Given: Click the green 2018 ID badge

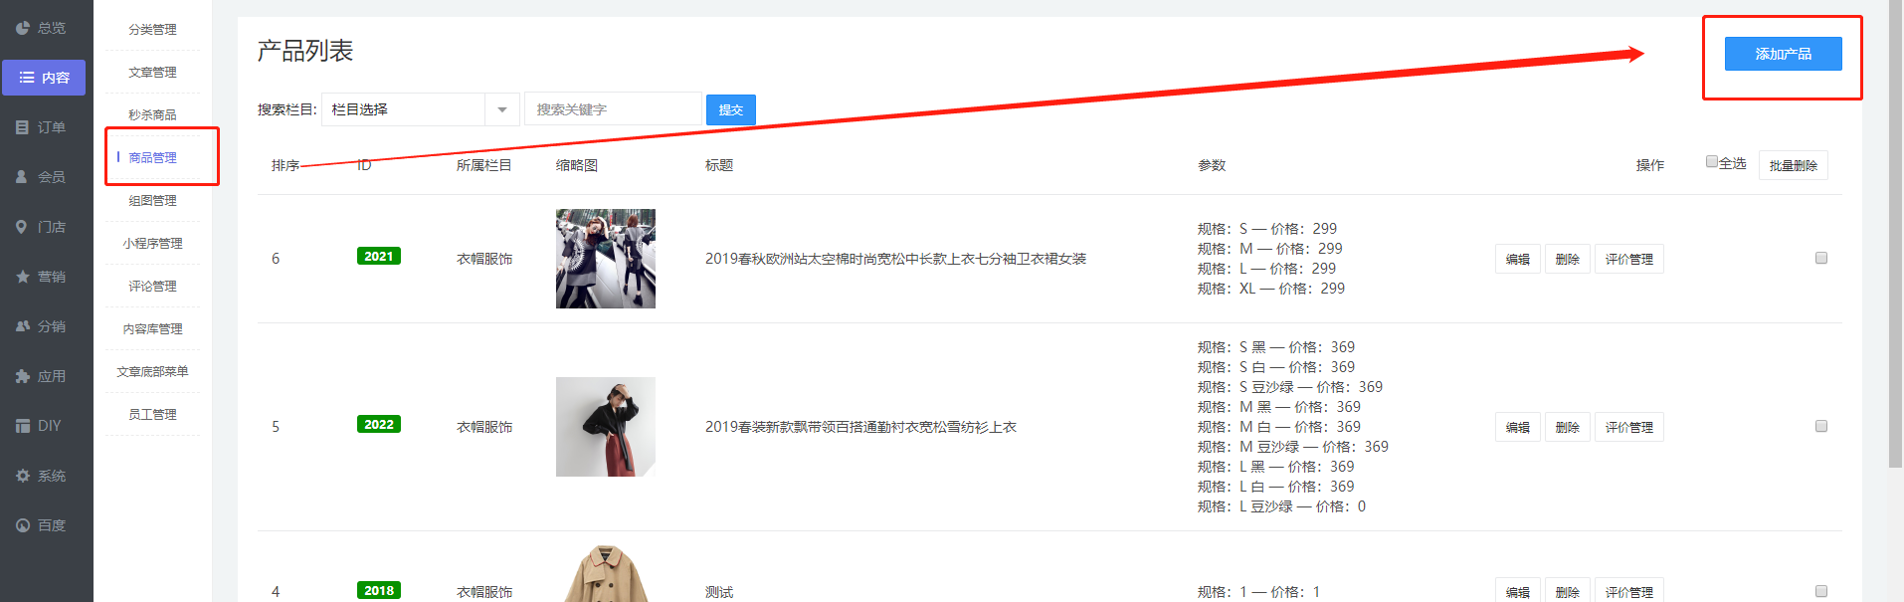Looking at the screenshot, I should (x=379, y=590).
